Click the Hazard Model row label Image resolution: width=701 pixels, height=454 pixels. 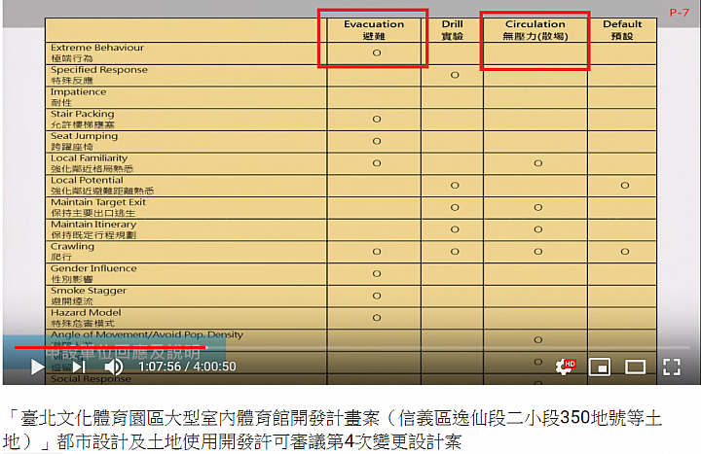[x=86, y=318]
